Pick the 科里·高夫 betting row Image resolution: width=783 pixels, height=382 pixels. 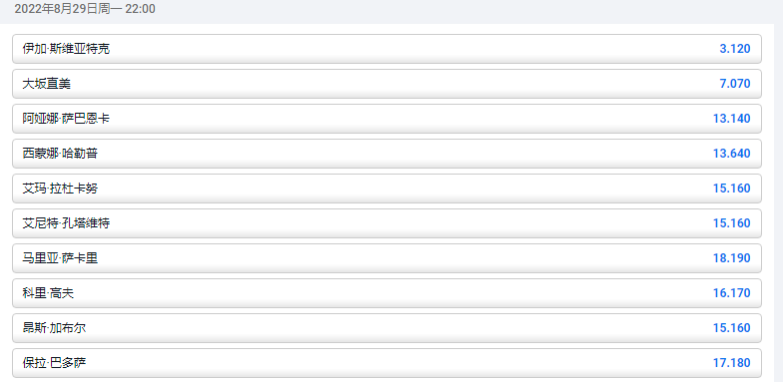[388, 293]
